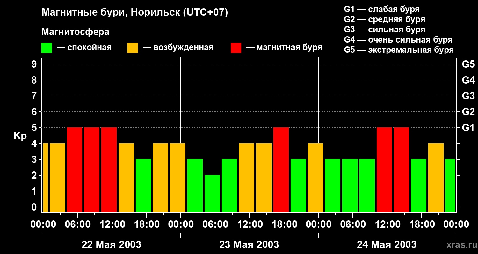Click the line 'G2 — средняя буря'

[385, 19]
